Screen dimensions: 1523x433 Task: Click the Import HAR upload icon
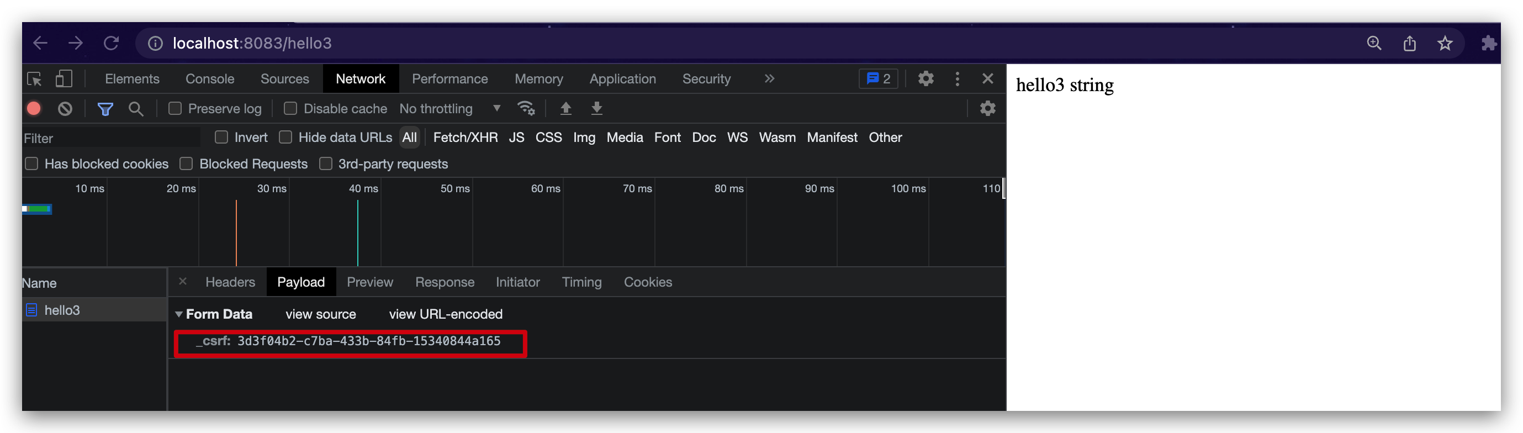565,108
